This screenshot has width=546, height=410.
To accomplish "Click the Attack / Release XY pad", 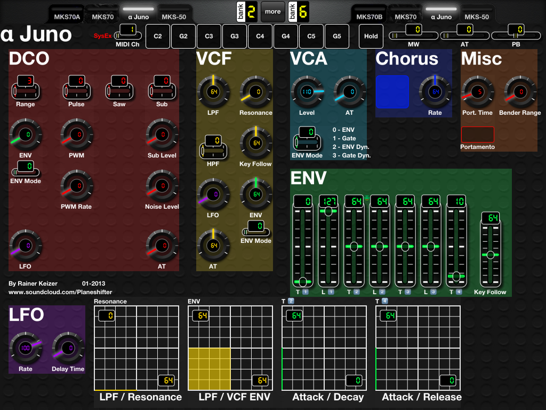I will coord(418,348).
